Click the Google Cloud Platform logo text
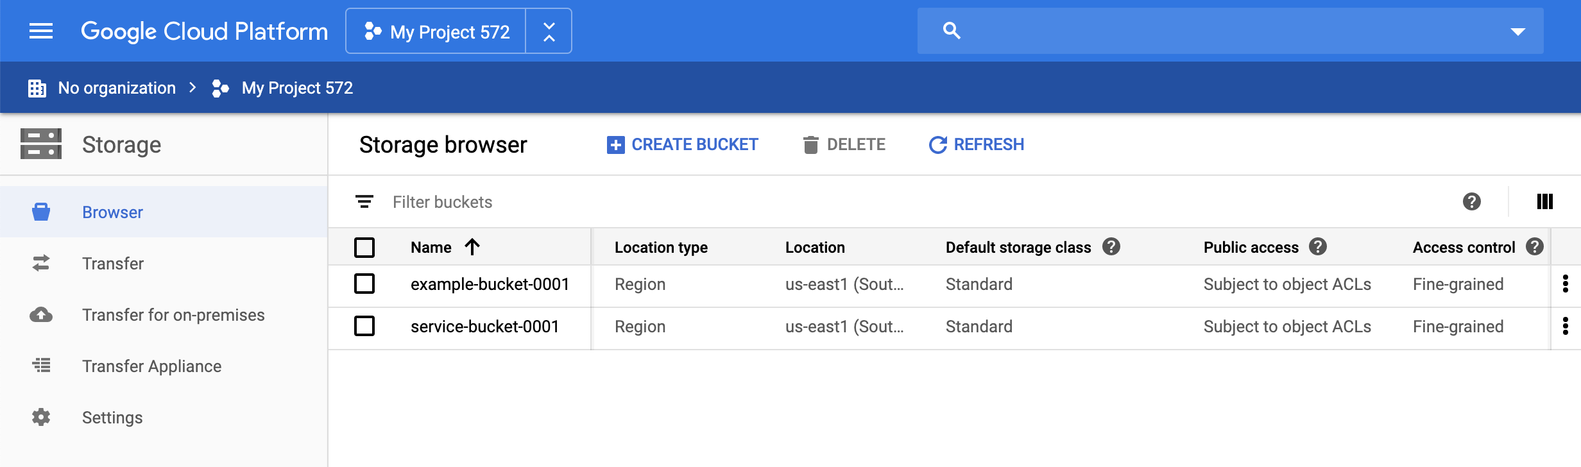This screenshot has height=467, width=1581. tap(204, 31)
